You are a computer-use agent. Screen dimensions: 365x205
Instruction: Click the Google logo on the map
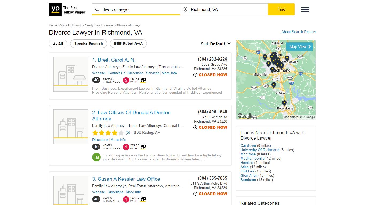(x=245, y=116)
